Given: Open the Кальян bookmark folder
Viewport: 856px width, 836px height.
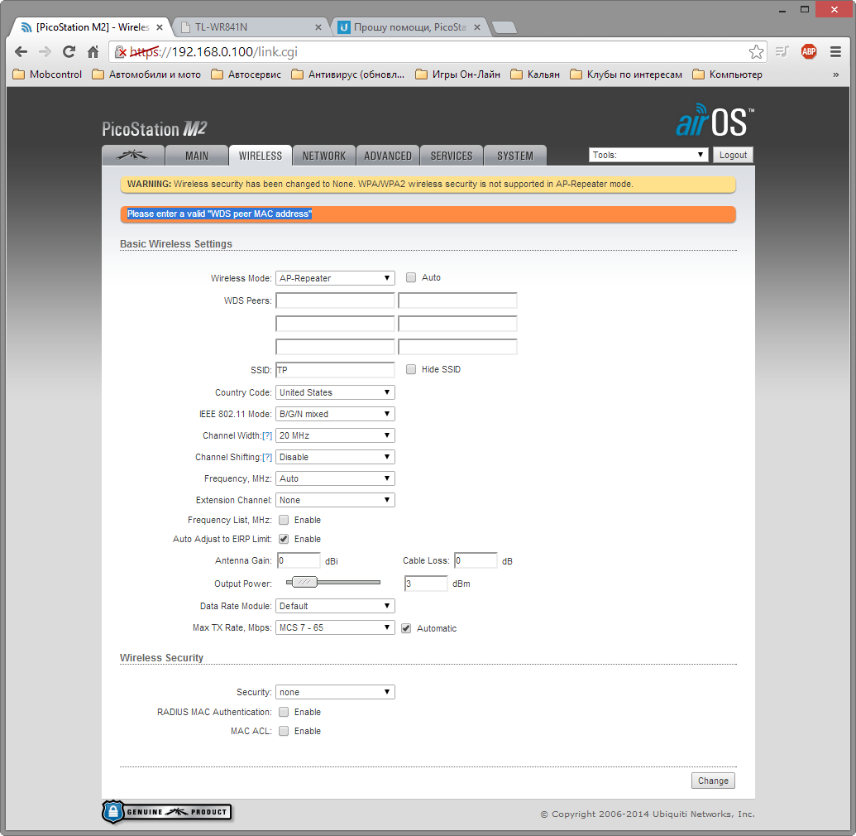Looking at the screenshot, I should tap(536, 74).
